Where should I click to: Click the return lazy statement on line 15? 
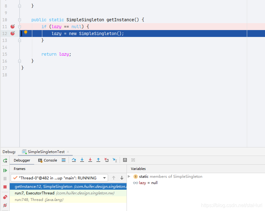point(56,54)
